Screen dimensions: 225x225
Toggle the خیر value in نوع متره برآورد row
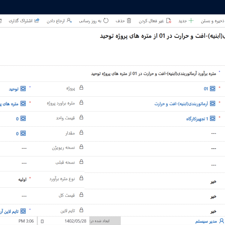[213, 181]
